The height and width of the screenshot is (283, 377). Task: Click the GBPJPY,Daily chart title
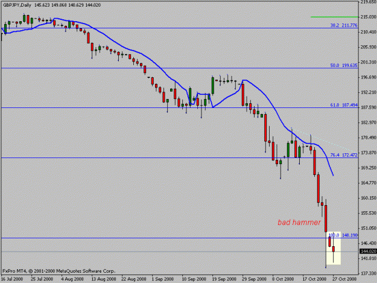17,5
